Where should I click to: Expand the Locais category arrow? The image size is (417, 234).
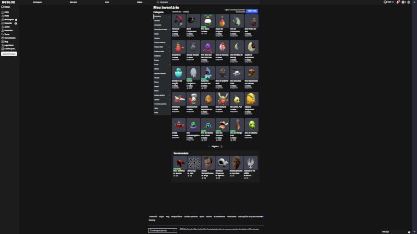[169, 64]
